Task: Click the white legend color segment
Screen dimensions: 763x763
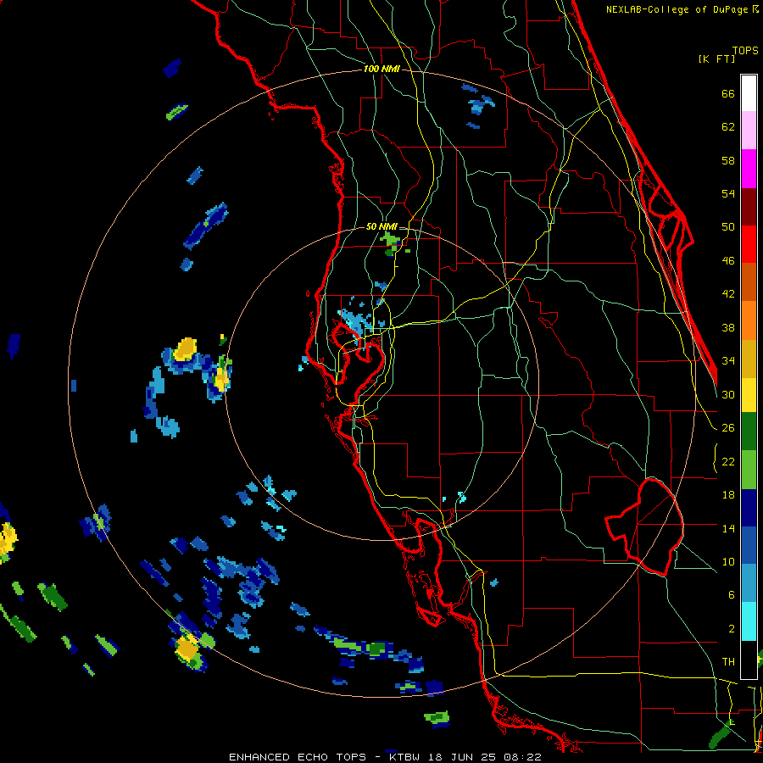Action: click(x=749, y=93)
